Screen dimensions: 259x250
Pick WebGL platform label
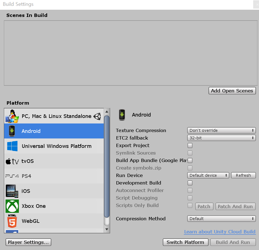[31, 221]
